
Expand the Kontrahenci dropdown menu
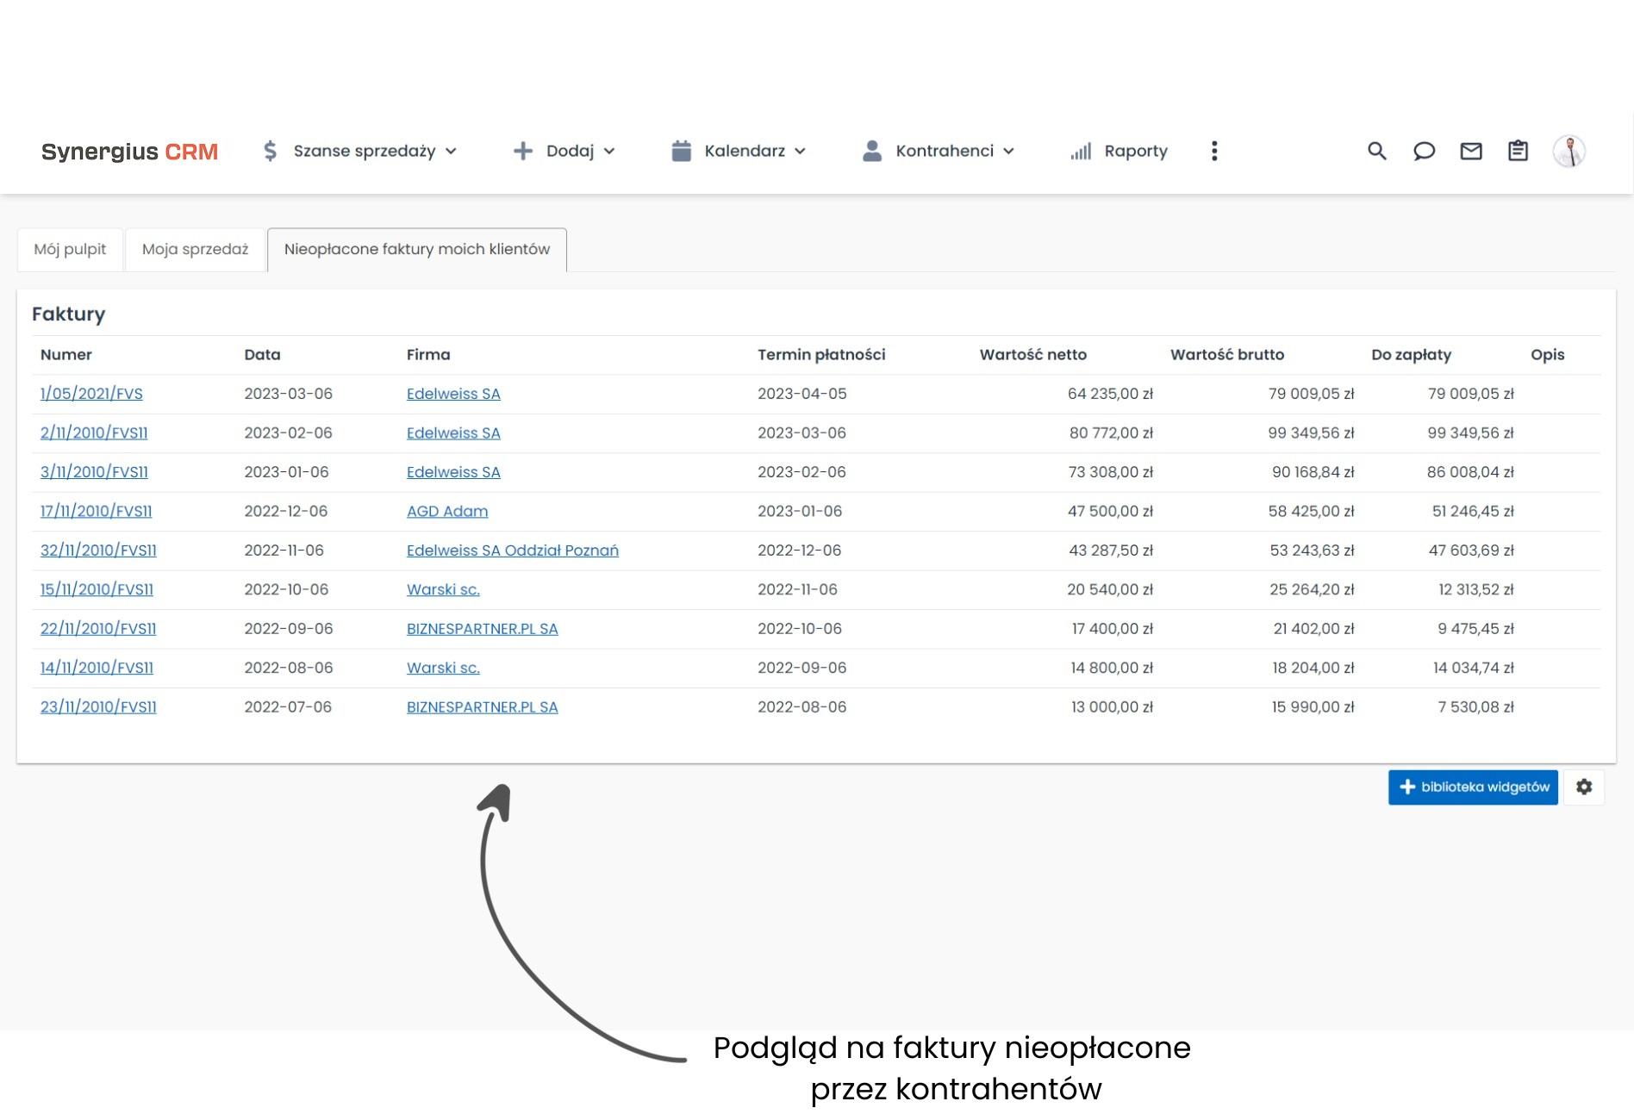(x=939, y=152)
